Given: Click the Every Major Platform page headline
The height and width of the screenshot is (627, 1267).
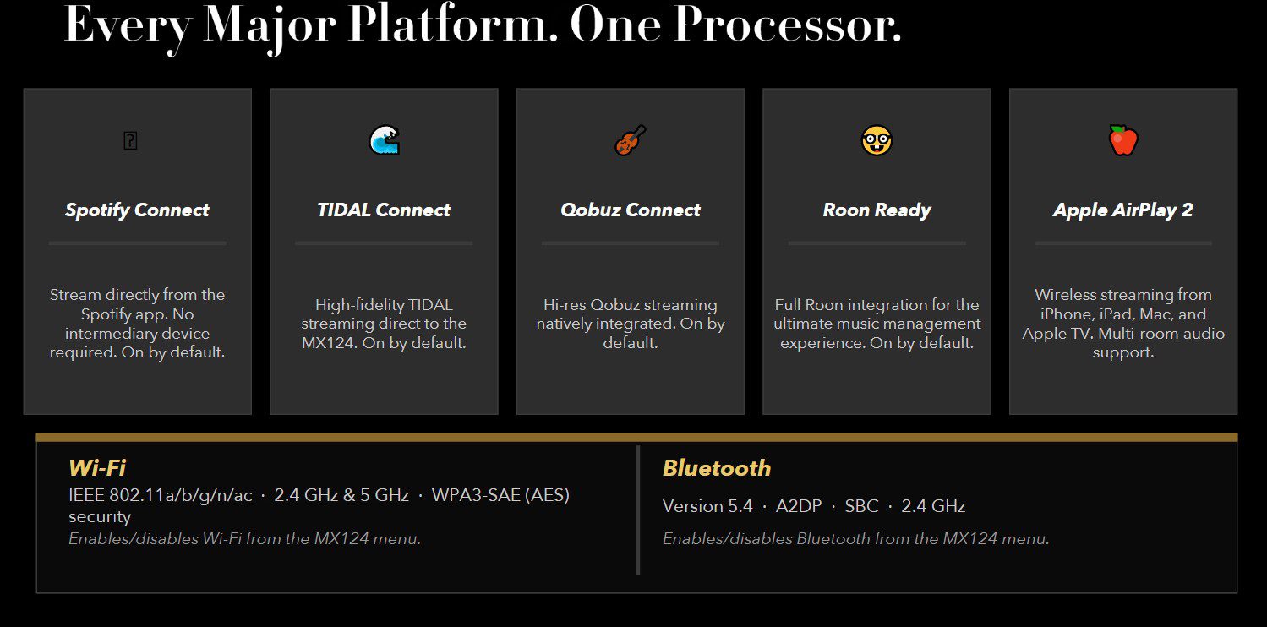Looking at the screenshot, I should [483, 25].
